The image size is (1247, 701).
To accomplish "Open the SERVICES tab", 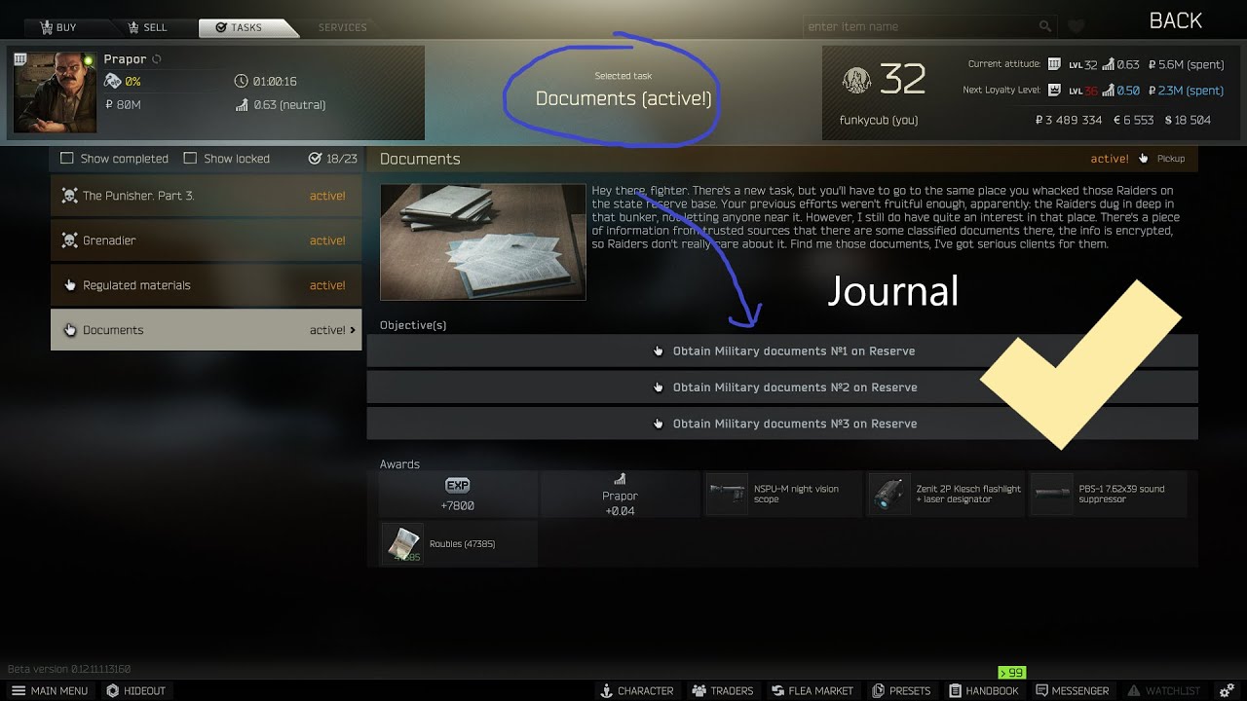I will 342,27.
